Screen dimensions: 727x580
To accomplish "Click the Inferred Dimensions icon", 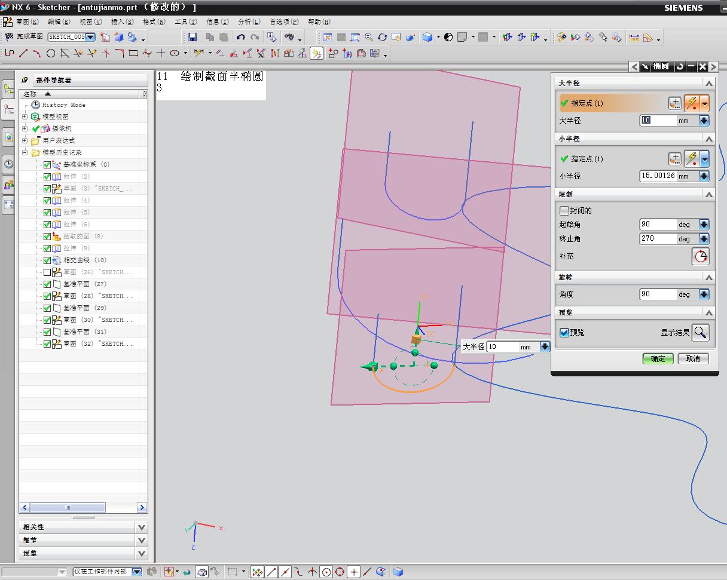I will 199,53.
